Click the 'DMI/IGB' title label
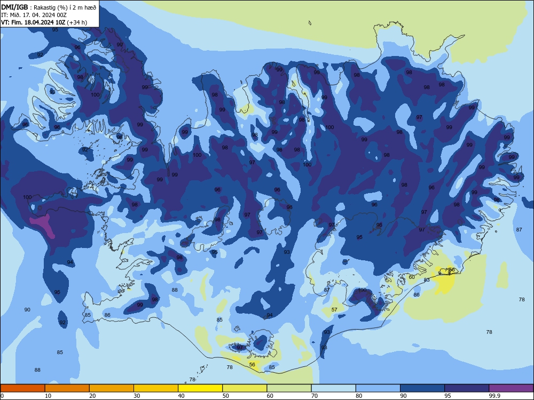 click(14, 7)
